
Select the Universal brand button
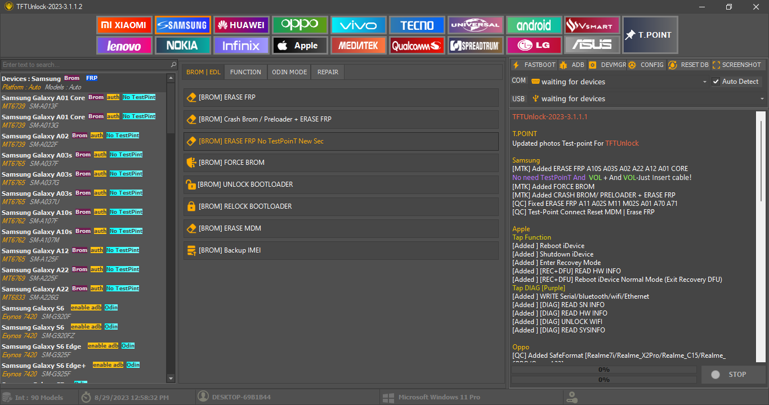pos(475,25)
